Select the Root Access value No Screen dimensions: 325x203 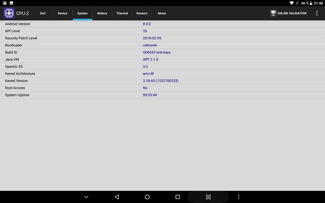point(145,88)
